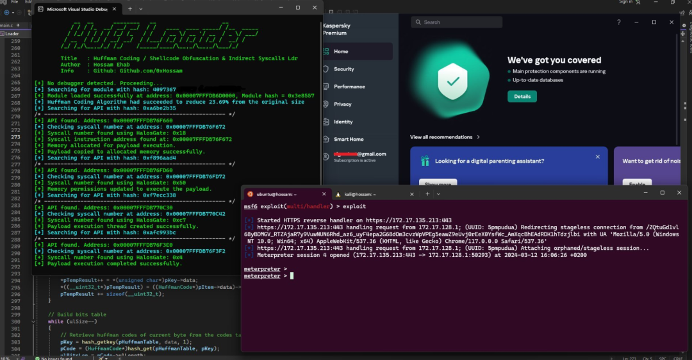Screen dimensions: 692x360
Task: Click 'Subscription is active' text in Kaspersky
Action: [354, 161]
